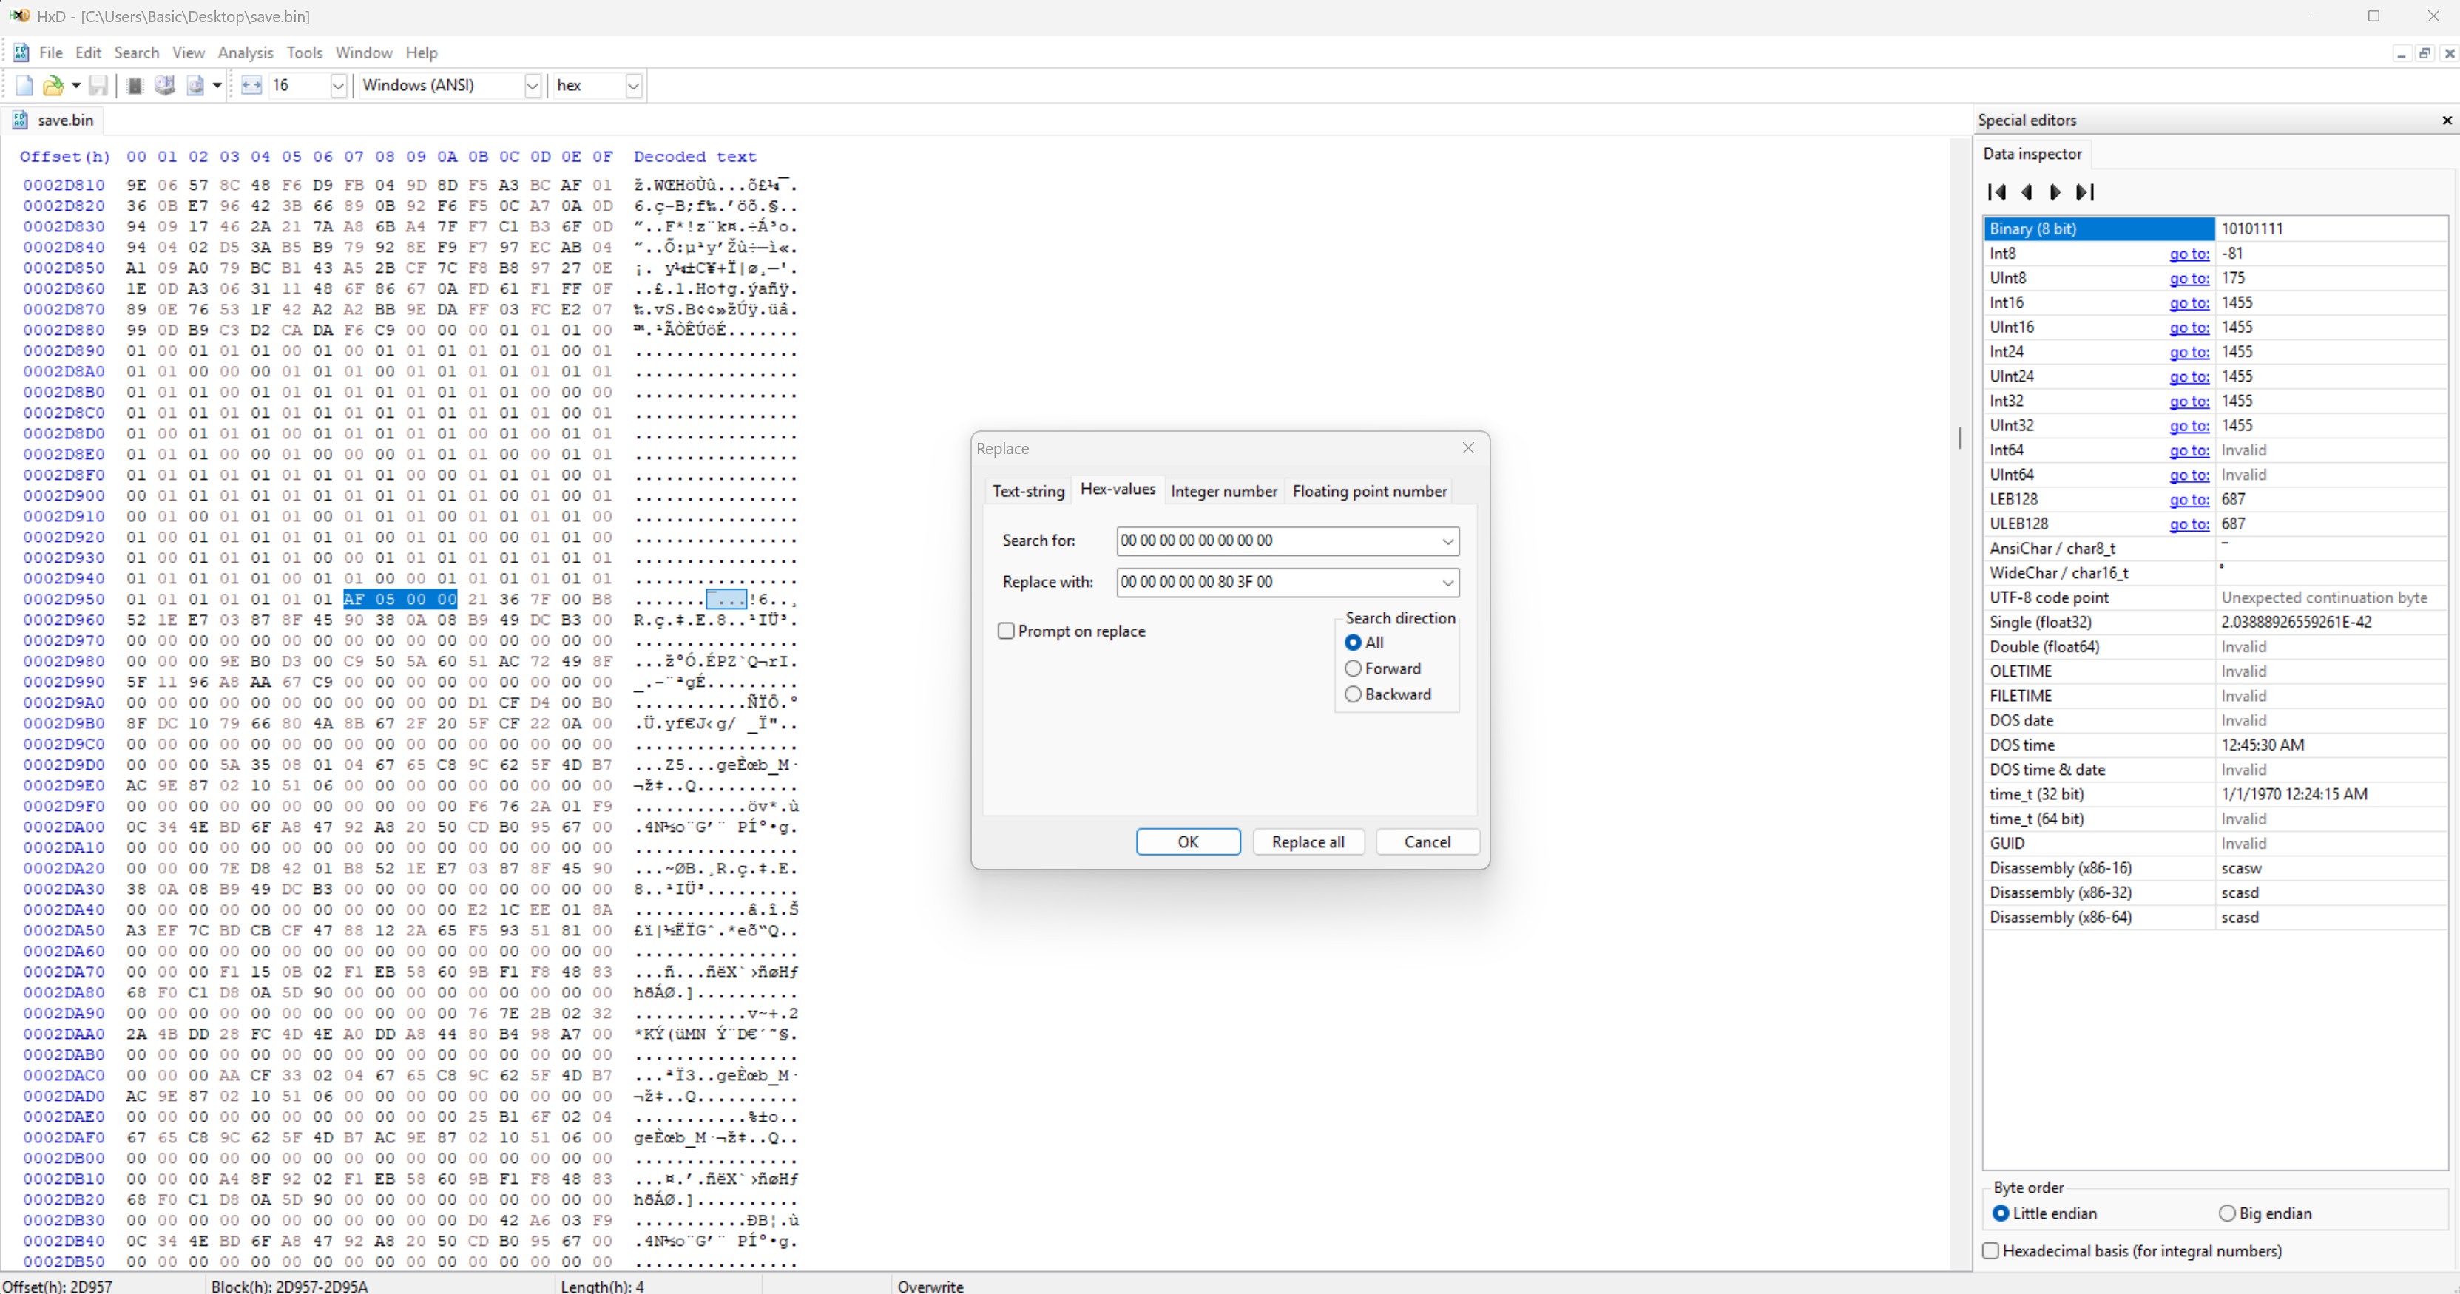2460x1294 pixels.
Task: Click the go to link for Int32
Action: tap(2189, 401)
